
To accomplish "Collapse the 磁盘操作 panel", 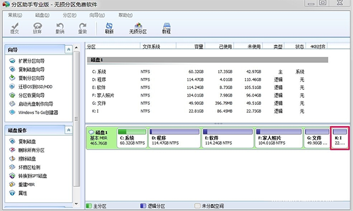I will pos(69,130).
